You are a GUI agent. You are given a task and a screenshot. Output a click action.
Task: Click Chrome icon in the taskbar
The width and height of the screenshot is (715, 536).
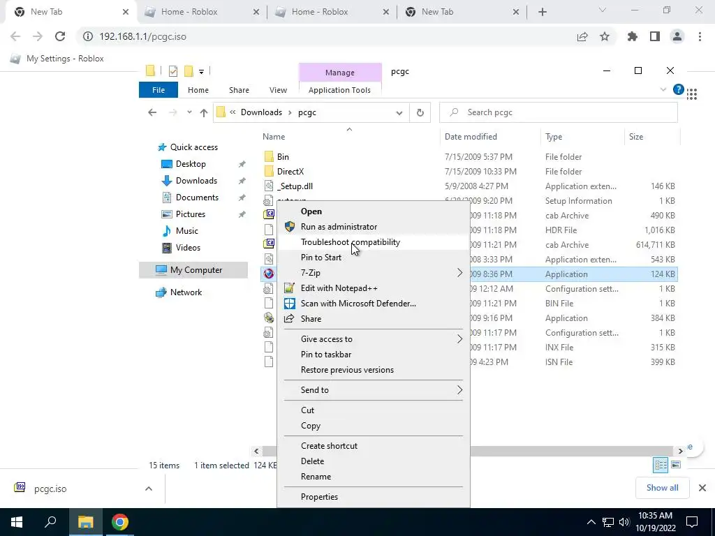point(120,522)
